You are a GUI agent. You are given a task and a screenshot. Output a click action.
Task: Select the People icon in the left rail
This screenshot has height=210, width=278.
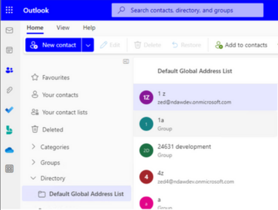click(9, 70)
